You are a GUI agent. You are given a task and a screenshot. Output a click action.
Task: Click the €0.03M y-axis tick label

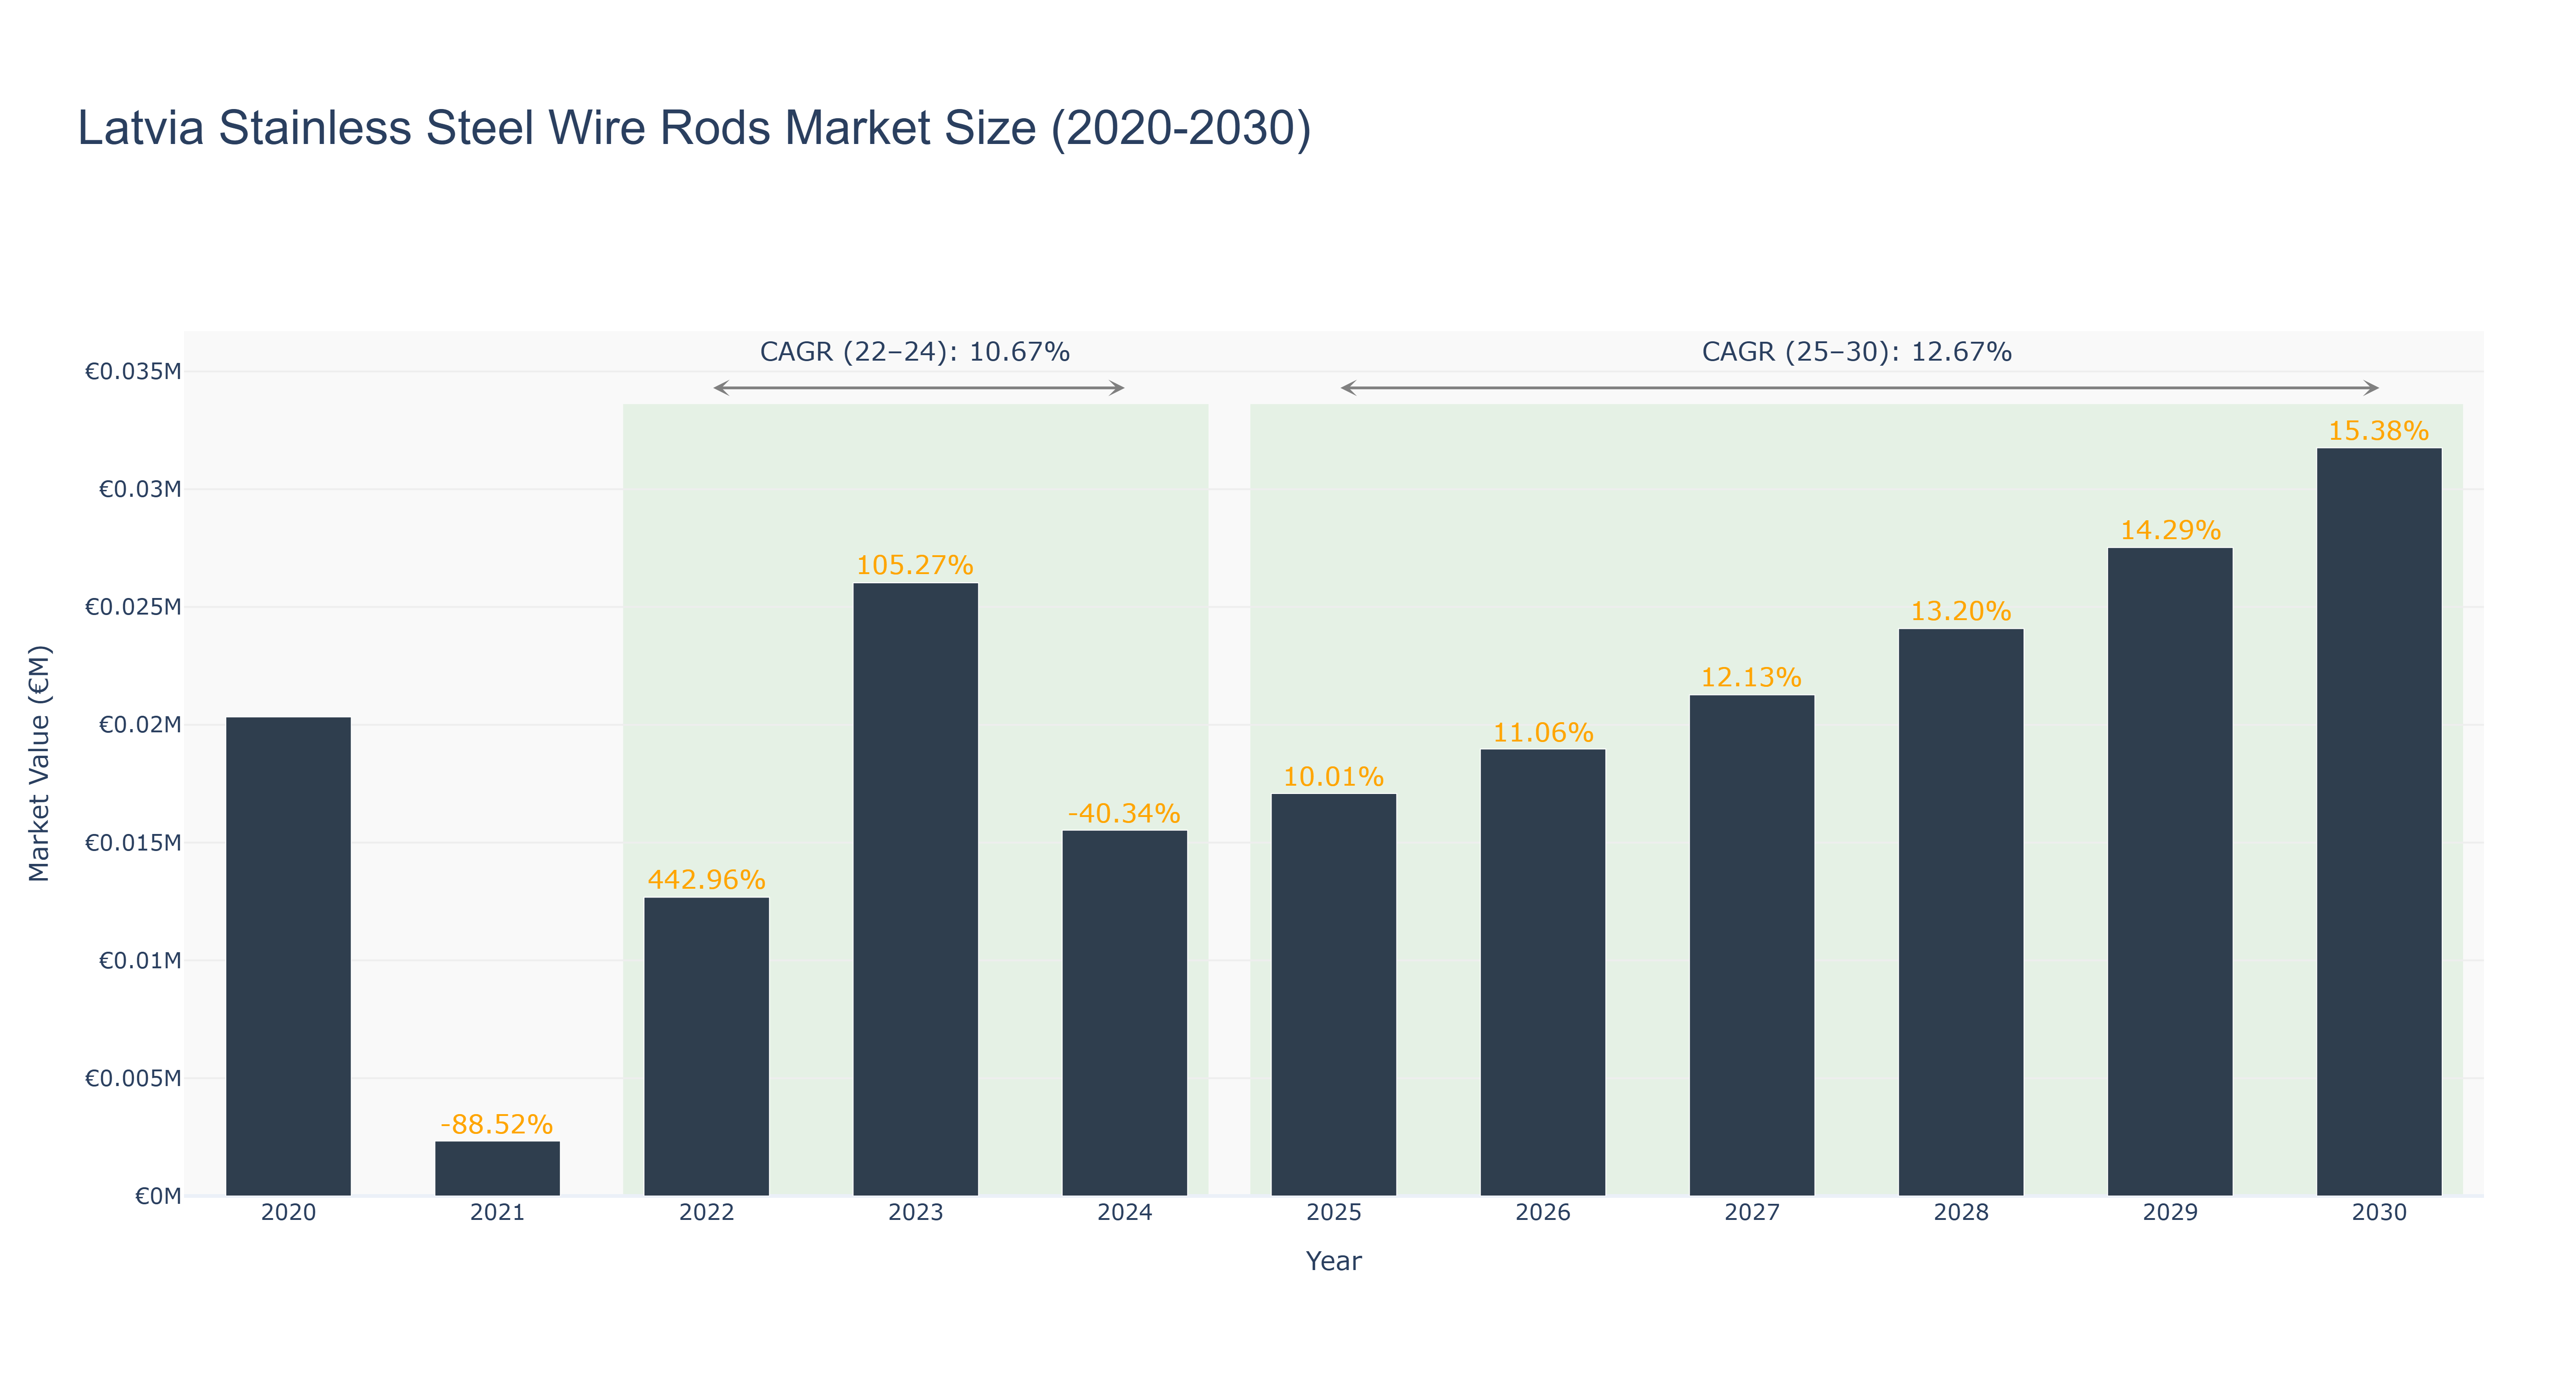[140, 489]
